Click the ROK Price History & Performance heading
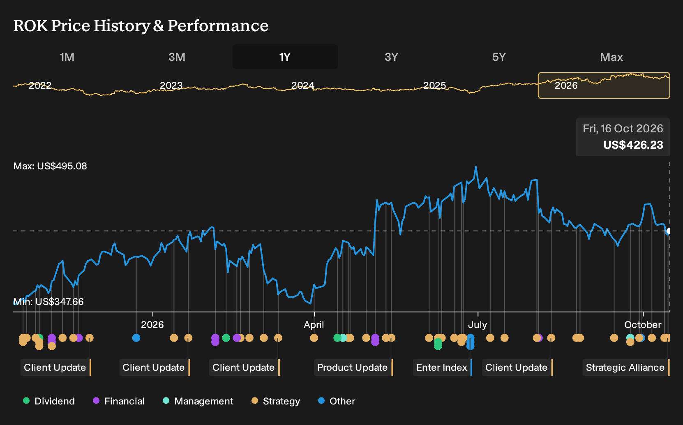 [141, 25]
